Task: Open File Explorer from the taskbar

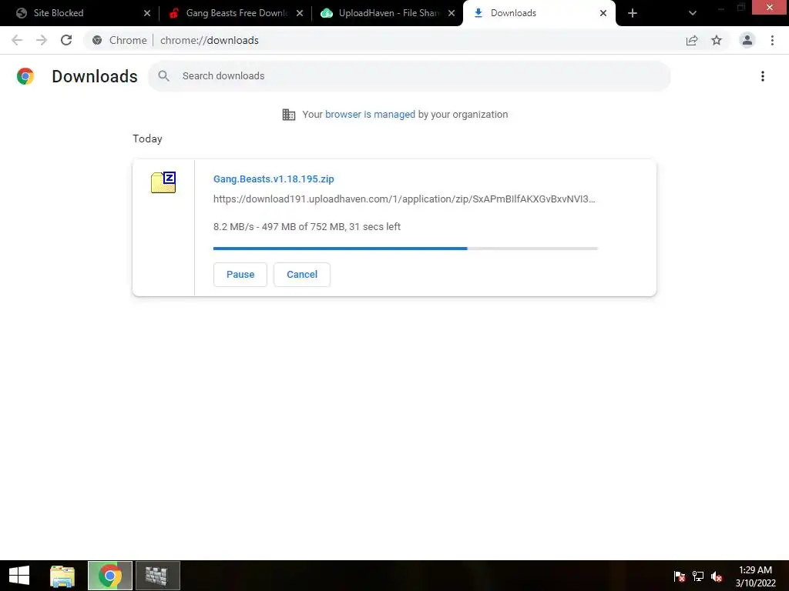Action: pos(62,576)
